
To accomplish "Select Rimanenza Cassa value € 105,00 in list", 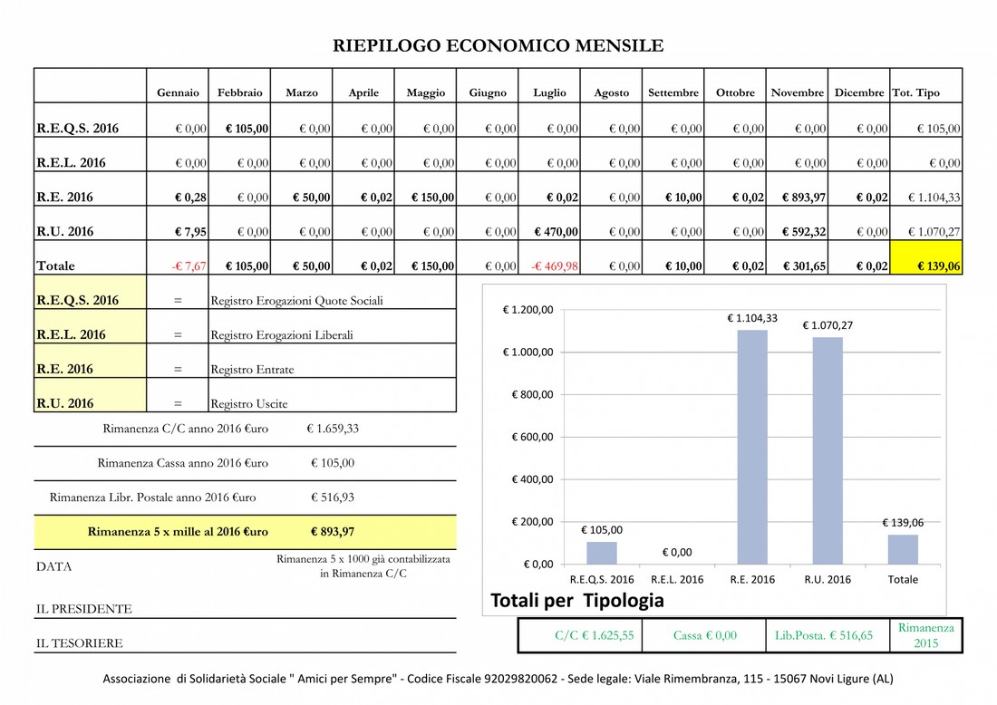I will click(333, 463).
